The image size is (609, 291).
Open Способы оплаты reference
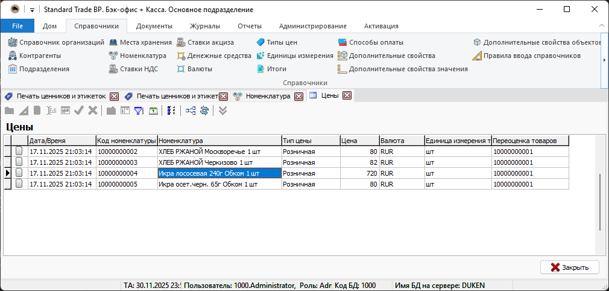click(371, 42)
